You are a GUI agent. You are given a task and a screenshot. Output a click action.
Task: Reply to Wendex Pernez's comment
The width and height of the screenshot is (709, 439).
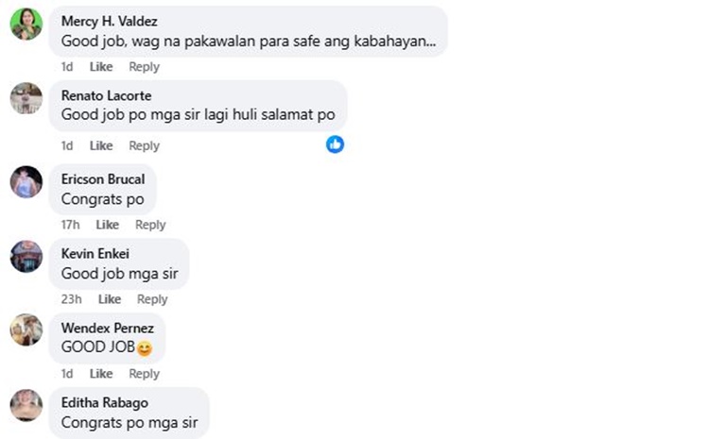click(x=145, y=374)
